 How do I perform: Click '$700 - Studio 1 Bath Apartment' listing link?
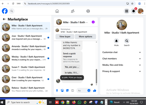pos(74,32)
